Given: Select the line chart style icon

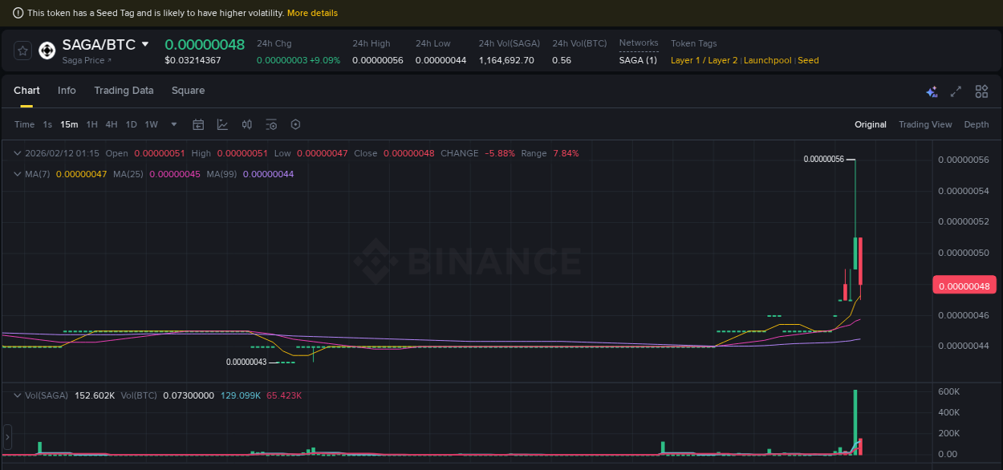Looking at the screenshot, I should (x=222, y=124).
